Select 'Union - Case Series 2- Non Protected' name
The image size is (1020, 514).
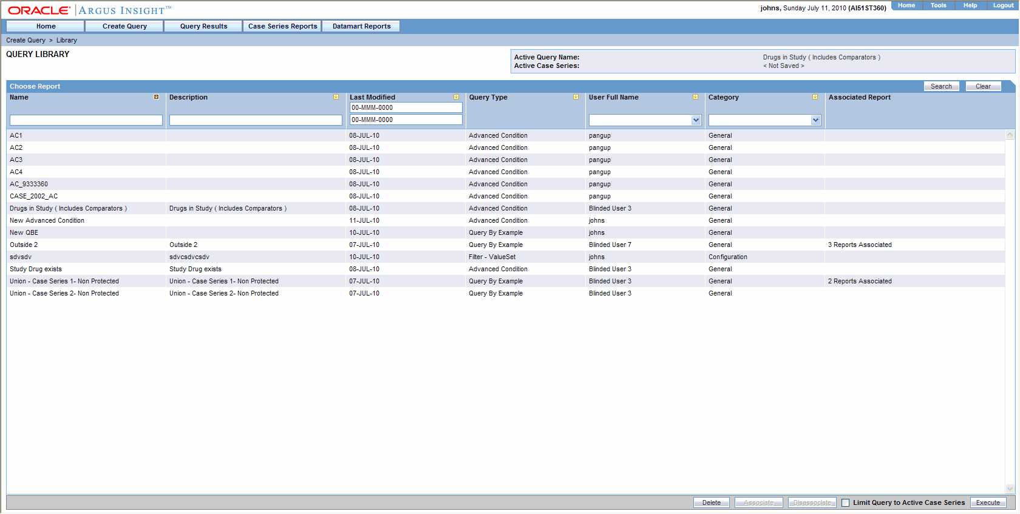[x=64, y=293]
